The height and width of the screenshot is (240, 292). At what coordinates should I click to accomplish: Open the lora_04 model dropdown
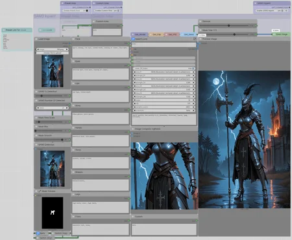164,93
